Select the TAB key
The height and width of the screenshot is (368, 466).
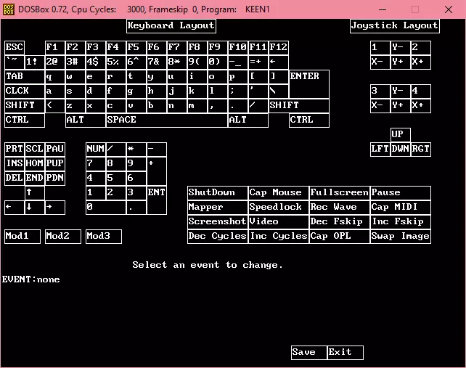coord(25,77)
